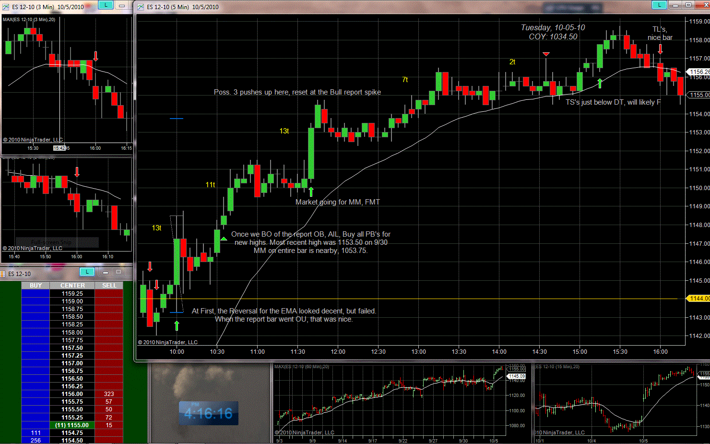710x444 pixels.
Task: Click the buy cell showing 111 at 1154.75
Action: [36, 433]
